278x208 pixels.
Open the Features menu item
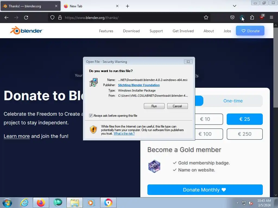[x=106, y=31]
